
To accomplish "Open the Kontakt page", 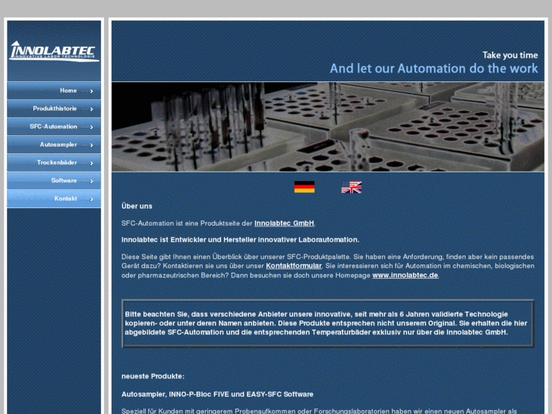I will click(54, 199).
